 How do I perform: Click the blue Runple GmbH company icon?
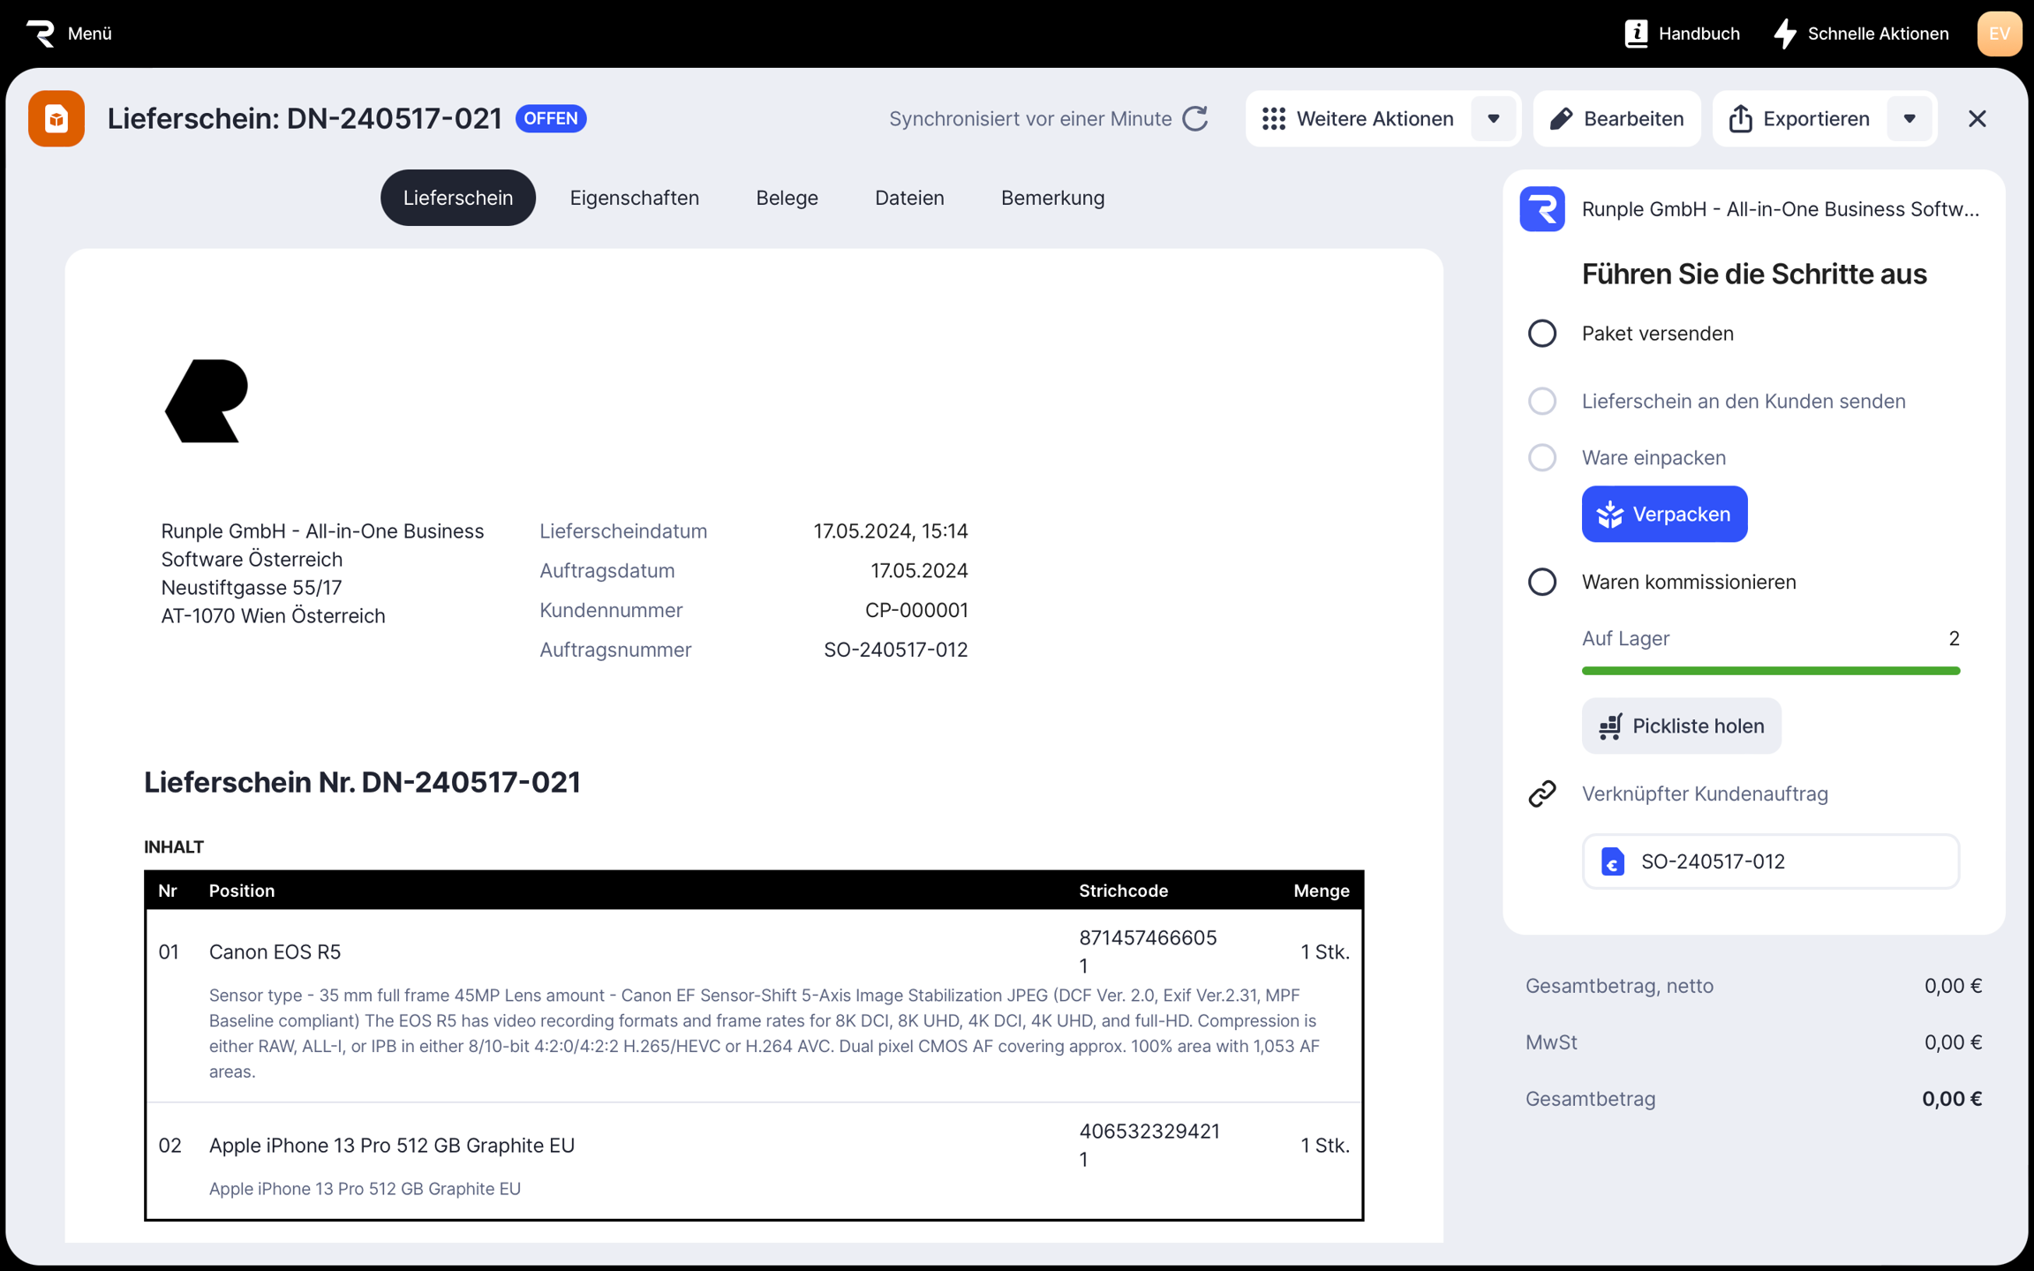pos(1541,209)
